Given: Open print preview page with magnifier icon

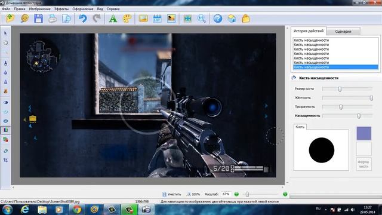Looking at the screenshot, I should 66,19.
